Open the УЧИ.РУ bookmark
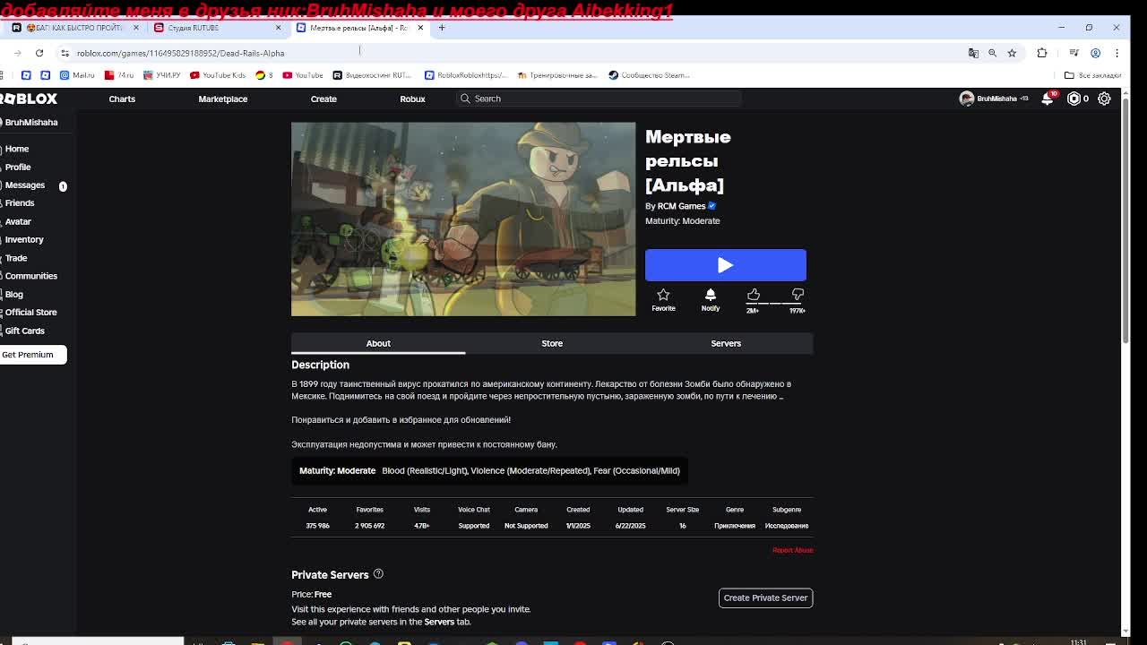Viewport: 1147px width, 645px height. [161, 75]
